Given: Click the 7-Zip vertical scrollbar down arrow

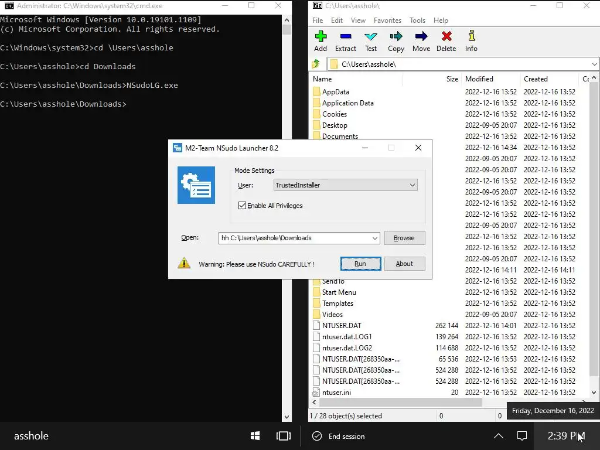Looking at the screenshot, I should [594, 392].
